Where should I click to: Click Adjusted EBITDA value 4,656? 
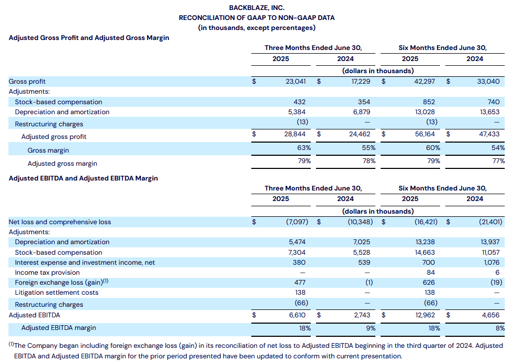coord(491,315)
